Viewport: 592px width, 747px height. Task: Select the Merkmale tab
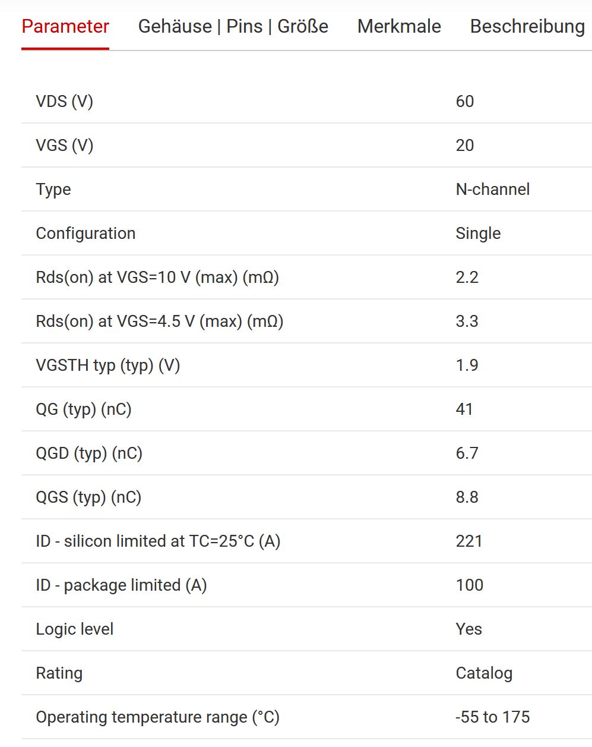pos(399,27)
